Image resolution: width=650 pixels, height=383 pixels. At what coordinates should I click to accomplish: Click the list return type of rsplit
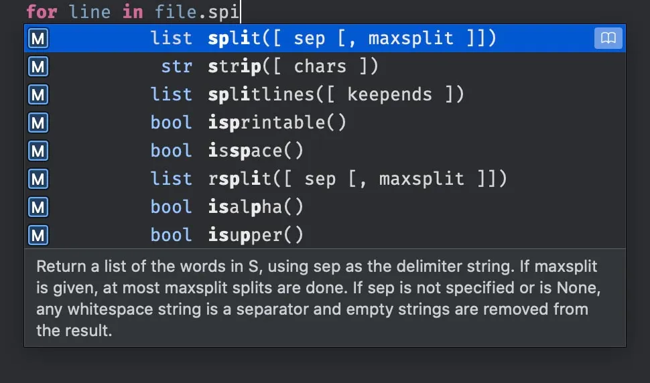[x=171, y=179]
